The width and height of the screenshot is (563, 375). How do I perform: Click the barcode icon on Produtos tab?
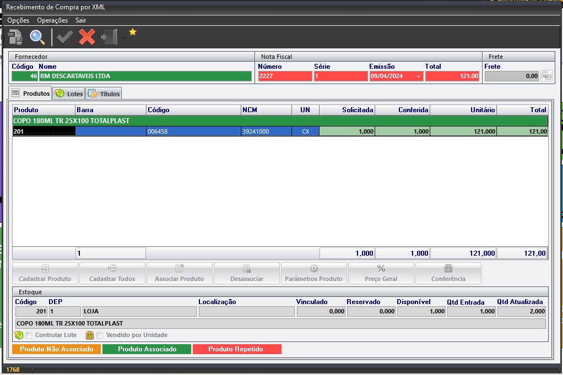tap(15, 93)
